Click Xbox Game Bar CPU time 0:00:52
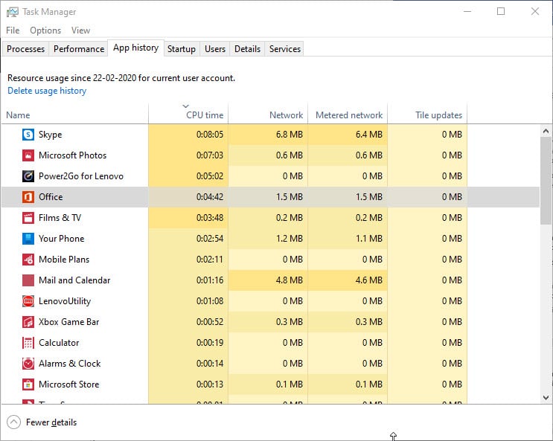This screenshot has height=441, width=553. (210, 322)
